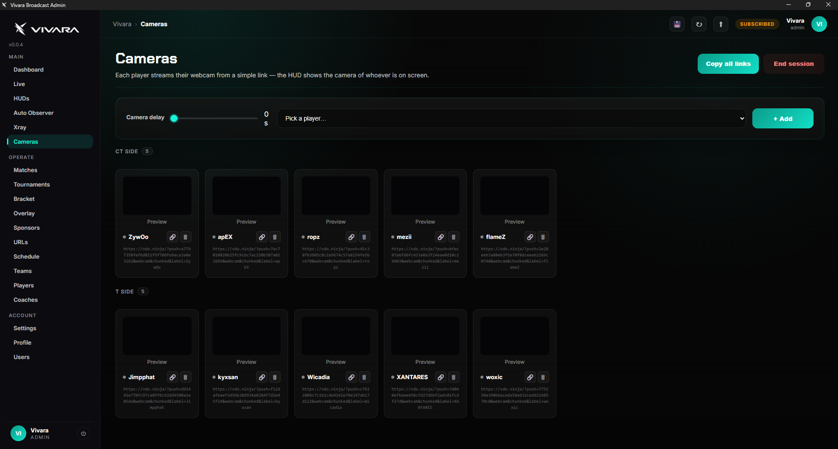The width and height of the screenshot is (838, 449).
Task: Click the refresh icon in top bar
Action: click(x=699, y=24)
